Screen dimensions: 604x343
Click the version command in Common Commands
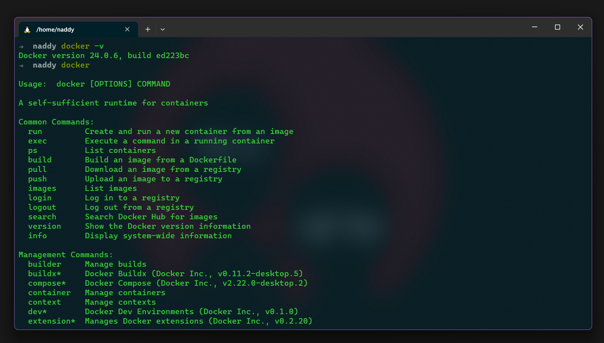[44, 226]
